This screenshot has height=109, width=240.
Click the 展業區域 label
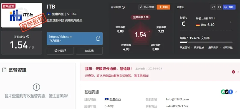coord(185,48)
